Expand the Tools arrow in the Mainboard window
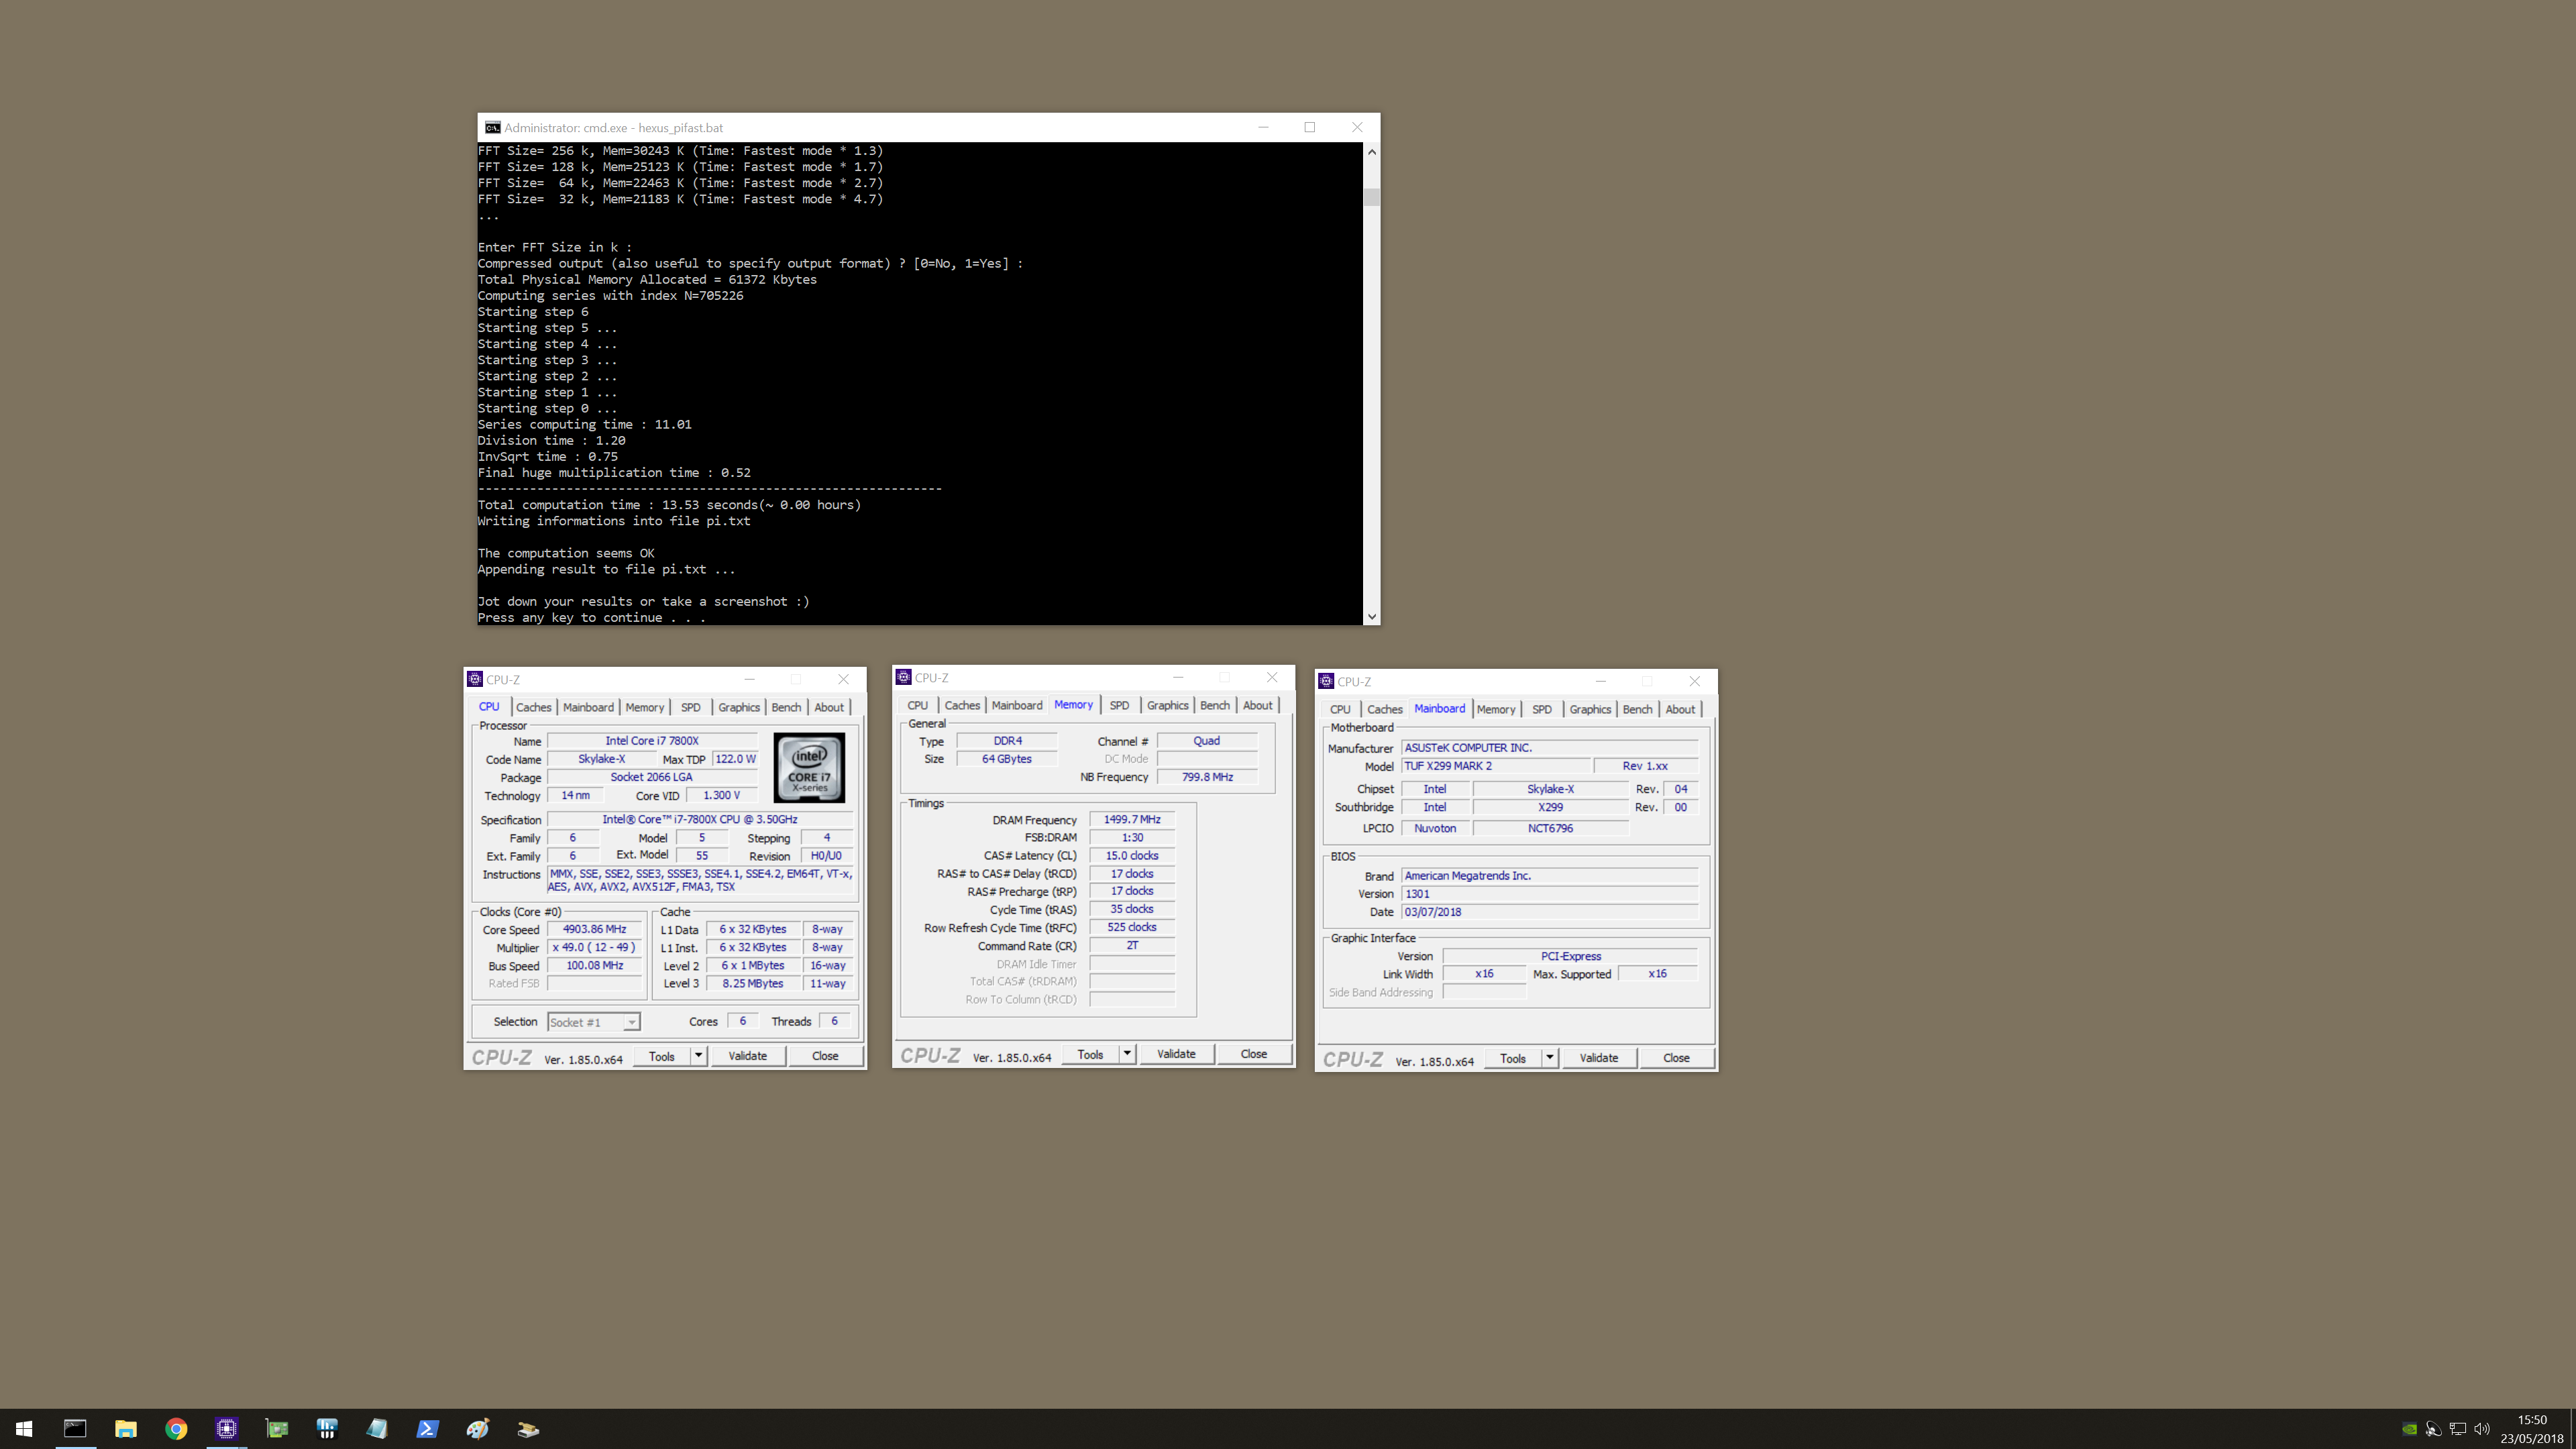Screen dimensions: 2576x1449 pos(1550,1058)
